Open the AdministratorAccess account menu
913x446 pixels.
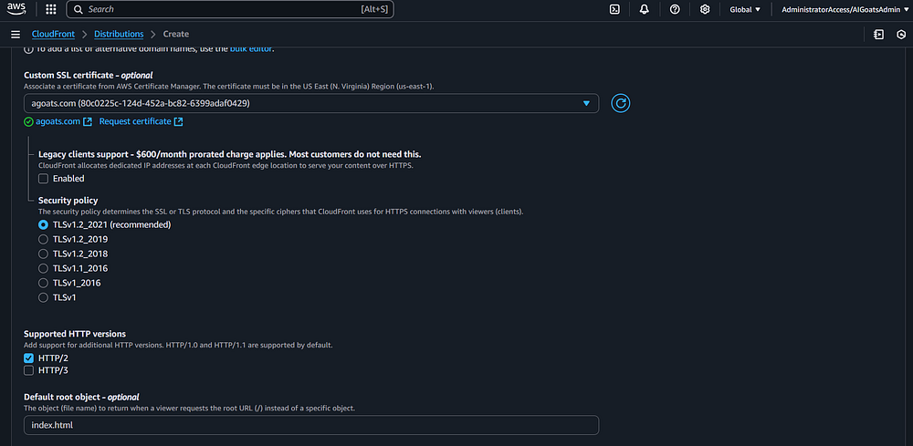pyautogui.click(x=842, y=9)
